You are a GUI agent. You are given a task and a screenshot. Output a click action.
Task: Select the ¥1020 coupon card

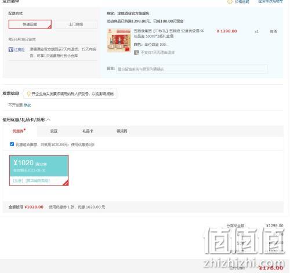tap(39, 170)
